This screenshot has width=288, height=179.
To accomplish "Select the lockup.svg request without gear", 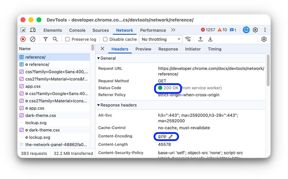I will pyautogui.click(x=54, y=123).
